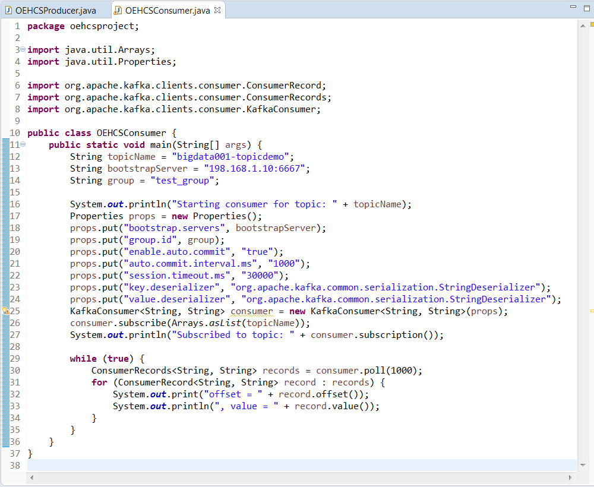
Task: Select the OEHCSConsumer.java tab
Action: point(168,10)
